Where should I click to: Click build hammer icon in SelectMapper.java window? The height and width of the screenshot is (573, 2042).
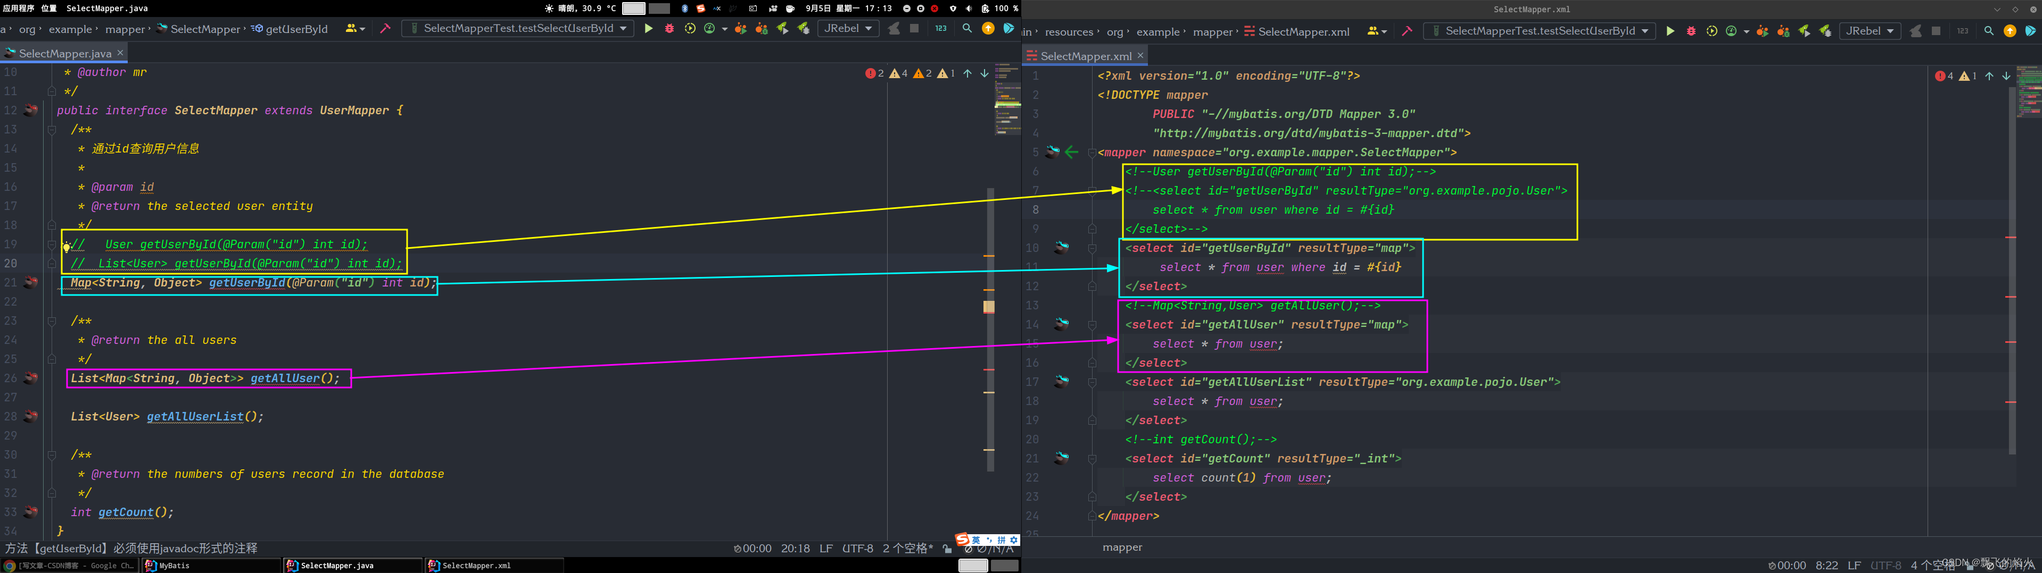pos(385,29)
